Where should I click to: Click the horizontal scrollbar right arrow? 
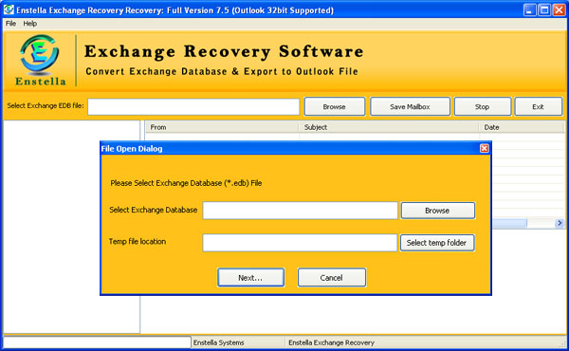(560, 223)
